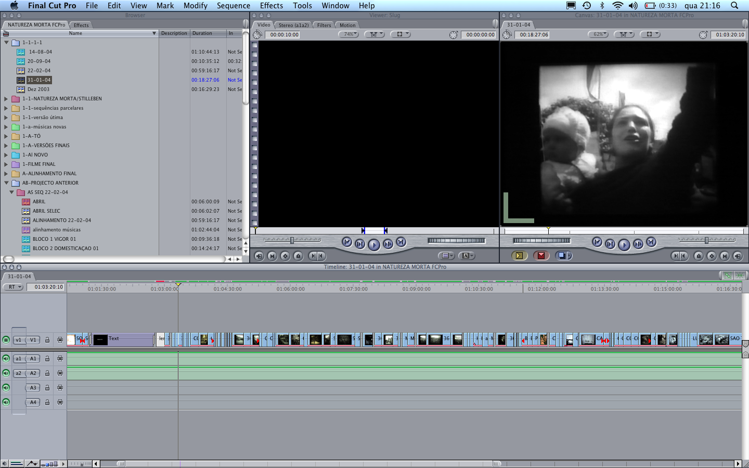
Task: Toggle V1 track visibility
Action: 6,340
